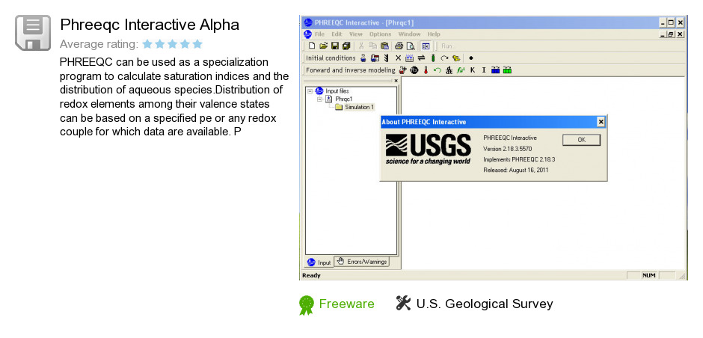Image resolution: width=703 pixels, height=338 pixels.
Task: Click the Reaction Temperature thermometer icon
Action: [426, 70]
